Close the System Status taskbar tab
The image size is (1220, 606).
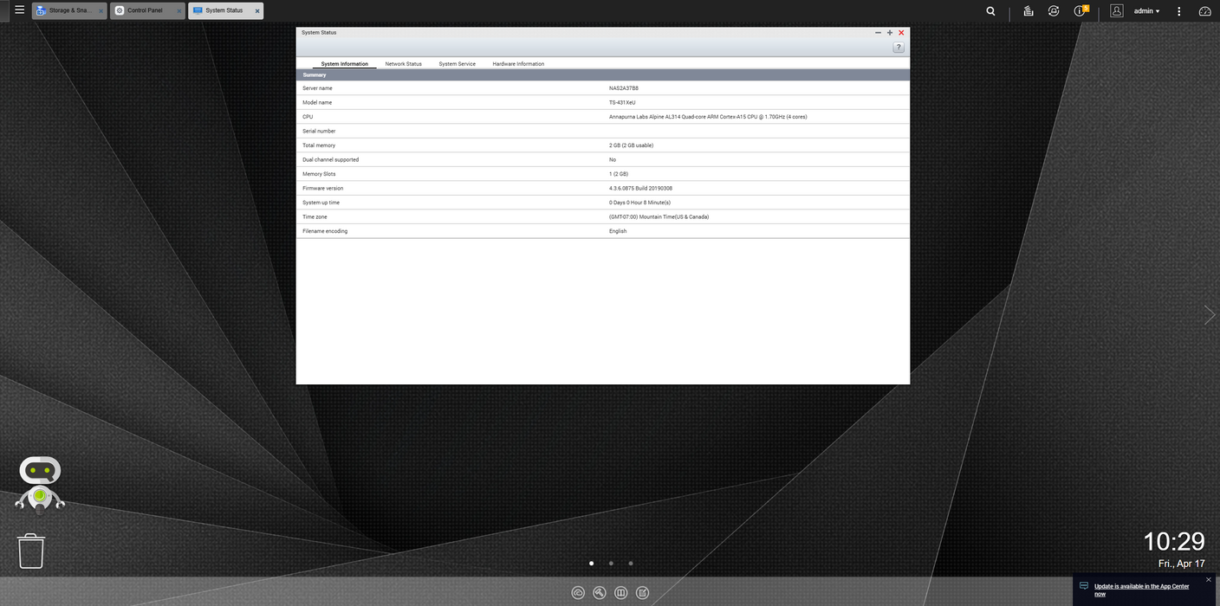point(256,11)
